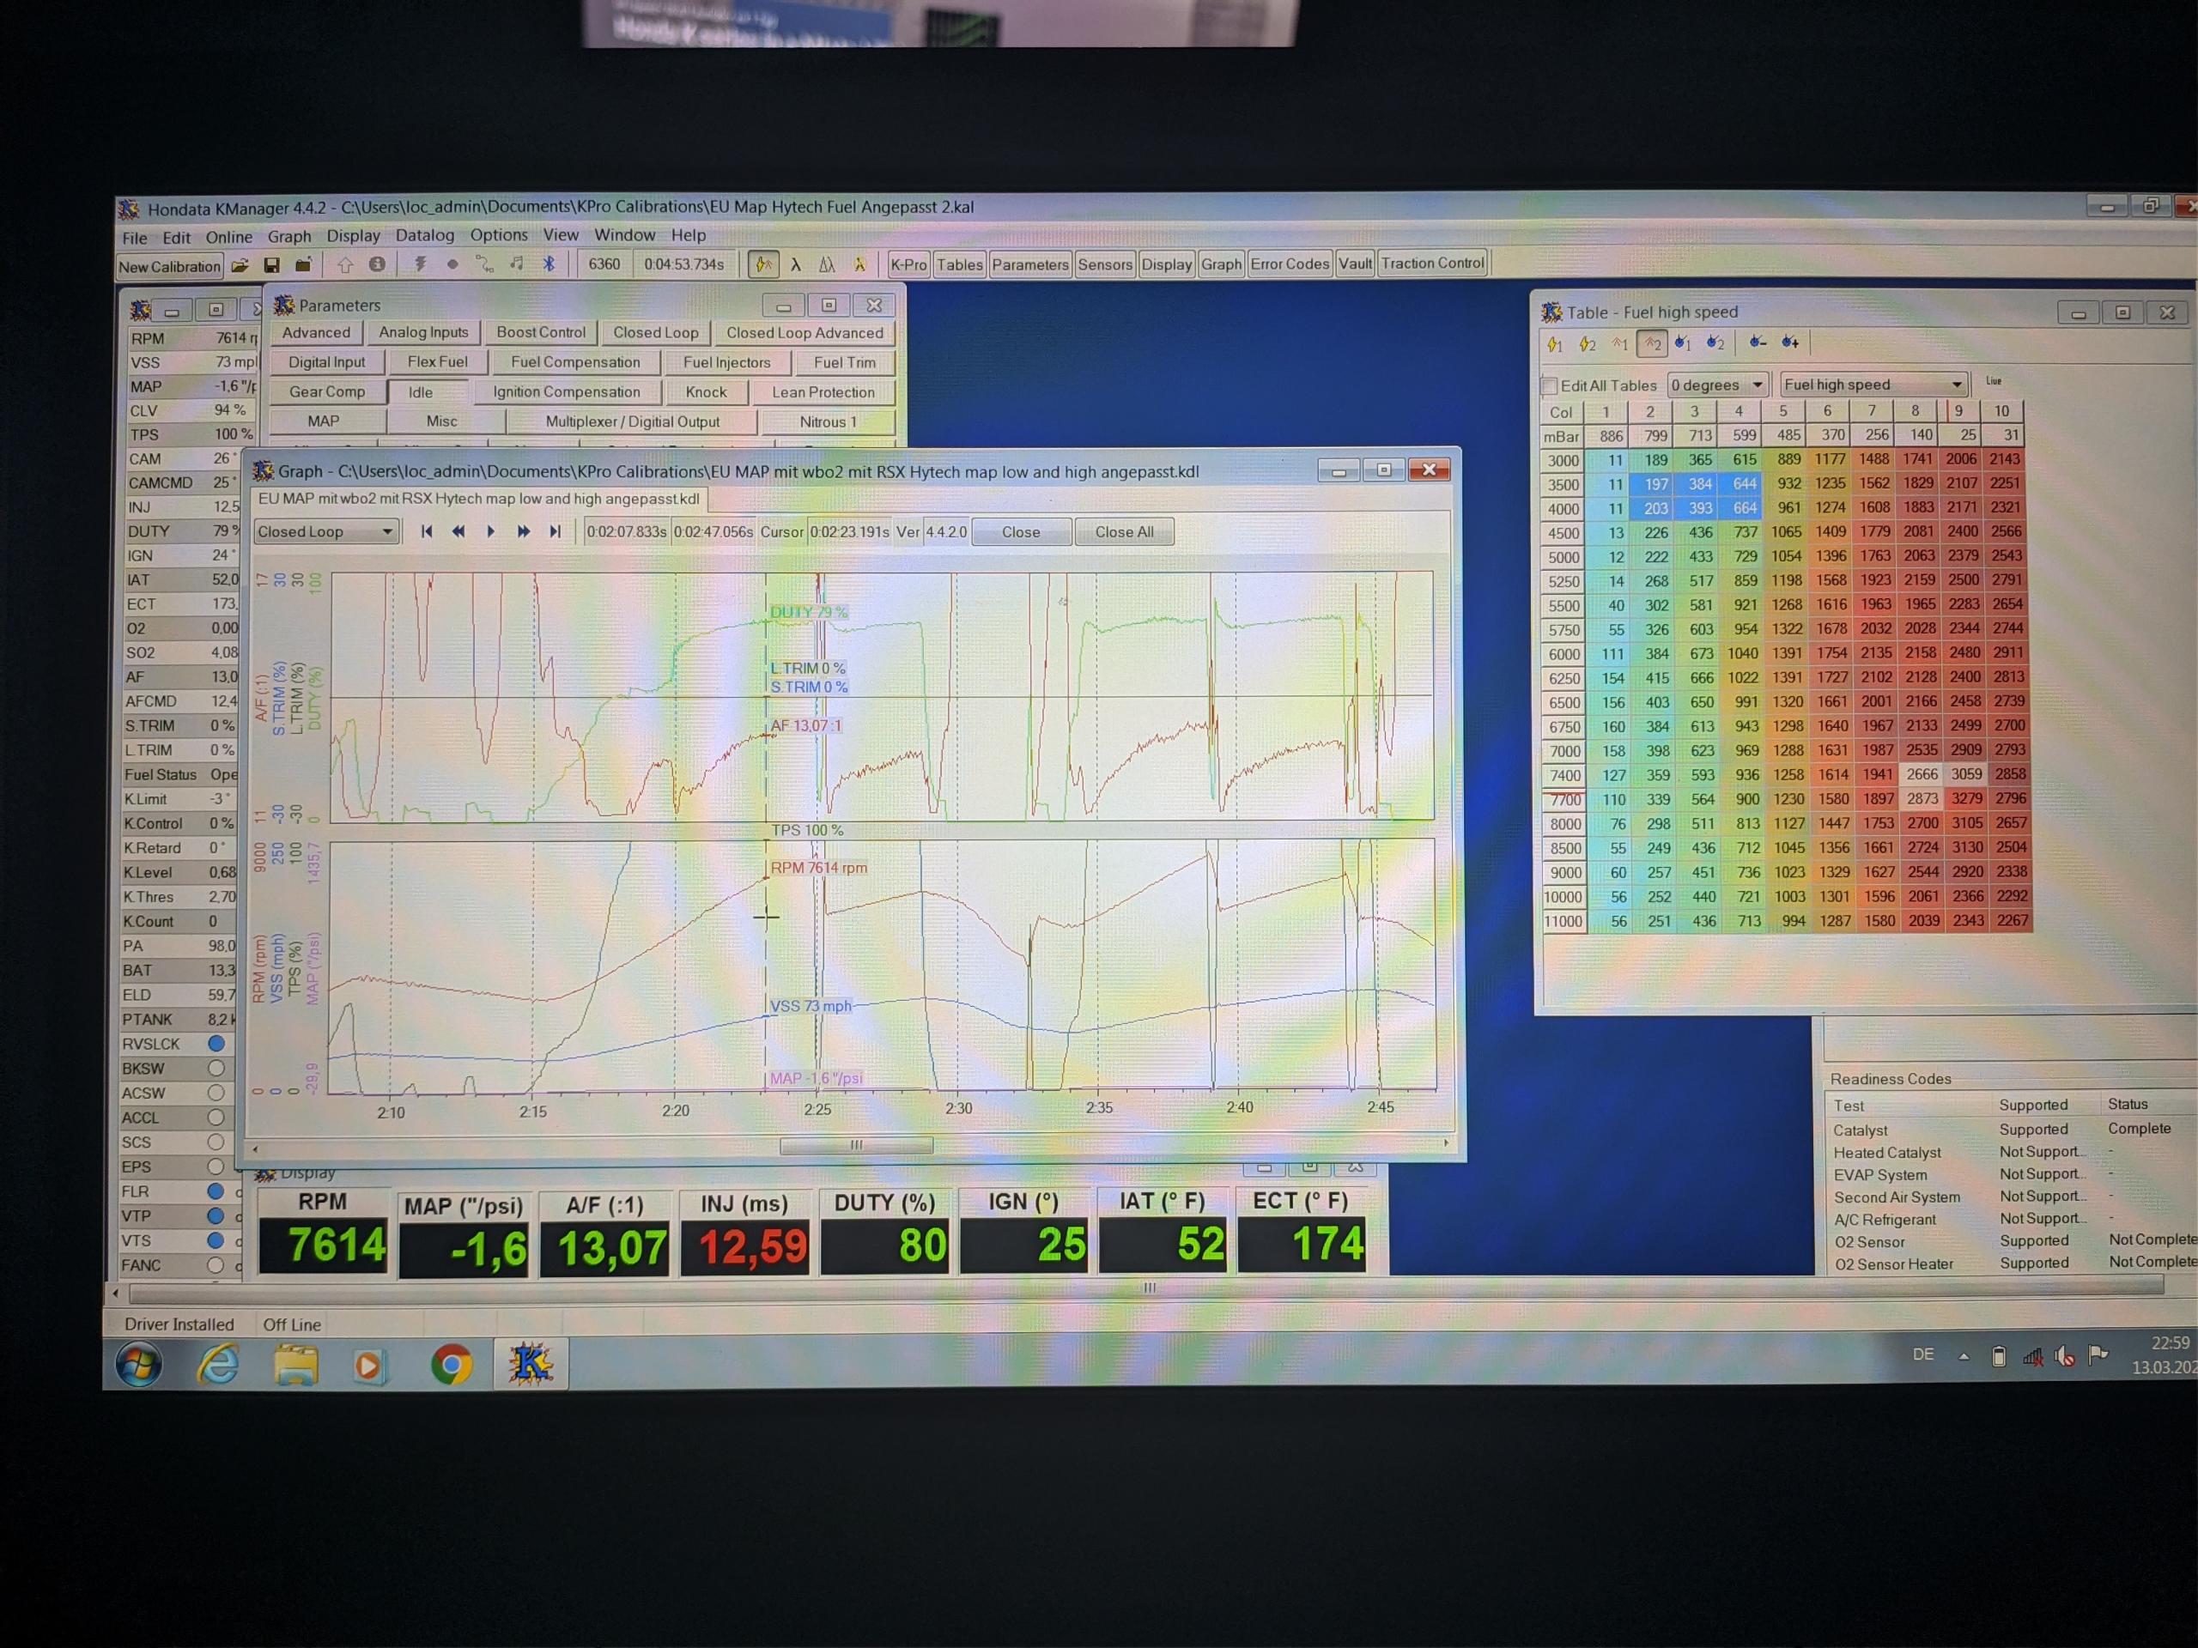Click the Graph window horizontal scrollbar thumb
This screenshot has width=2198, height=1648.
point(855,1145)
